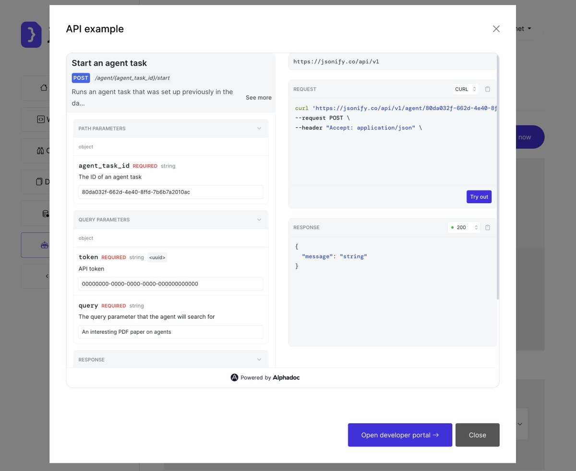Open developer portal
Viewport: 576px width, 471px height.
click(400, 435)
